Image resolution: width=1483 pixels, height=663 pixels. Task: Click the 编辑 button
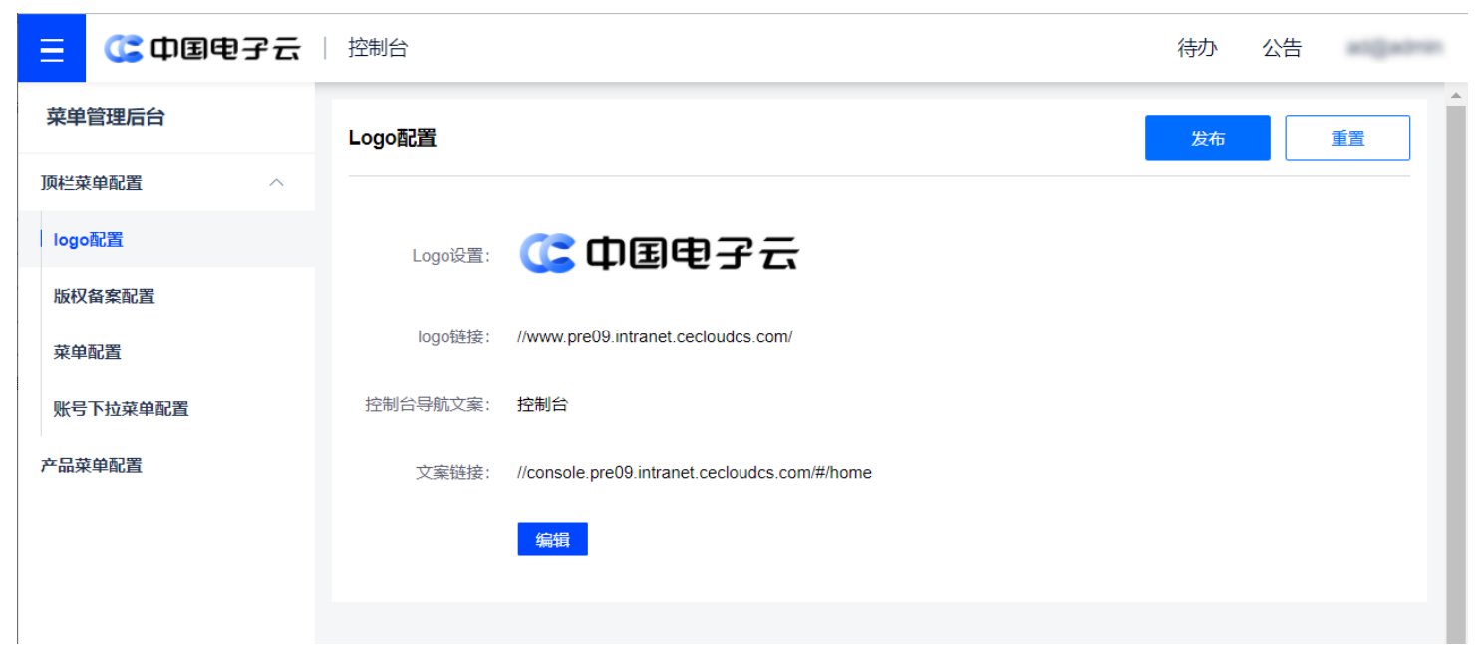[552, 539]
